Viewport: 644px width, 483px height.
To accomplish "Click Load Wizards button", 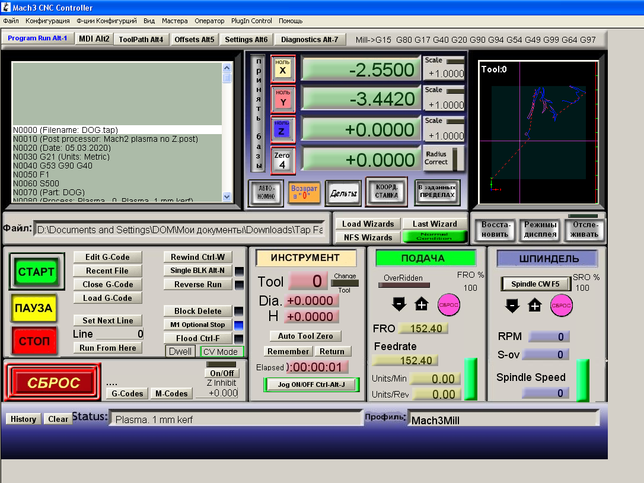I will [368, 224].
